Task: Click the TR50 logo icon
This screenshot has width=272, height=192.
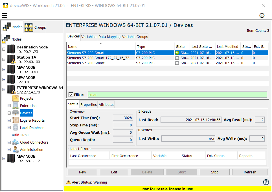Action: pyautogui.click(x=16, y=135)
